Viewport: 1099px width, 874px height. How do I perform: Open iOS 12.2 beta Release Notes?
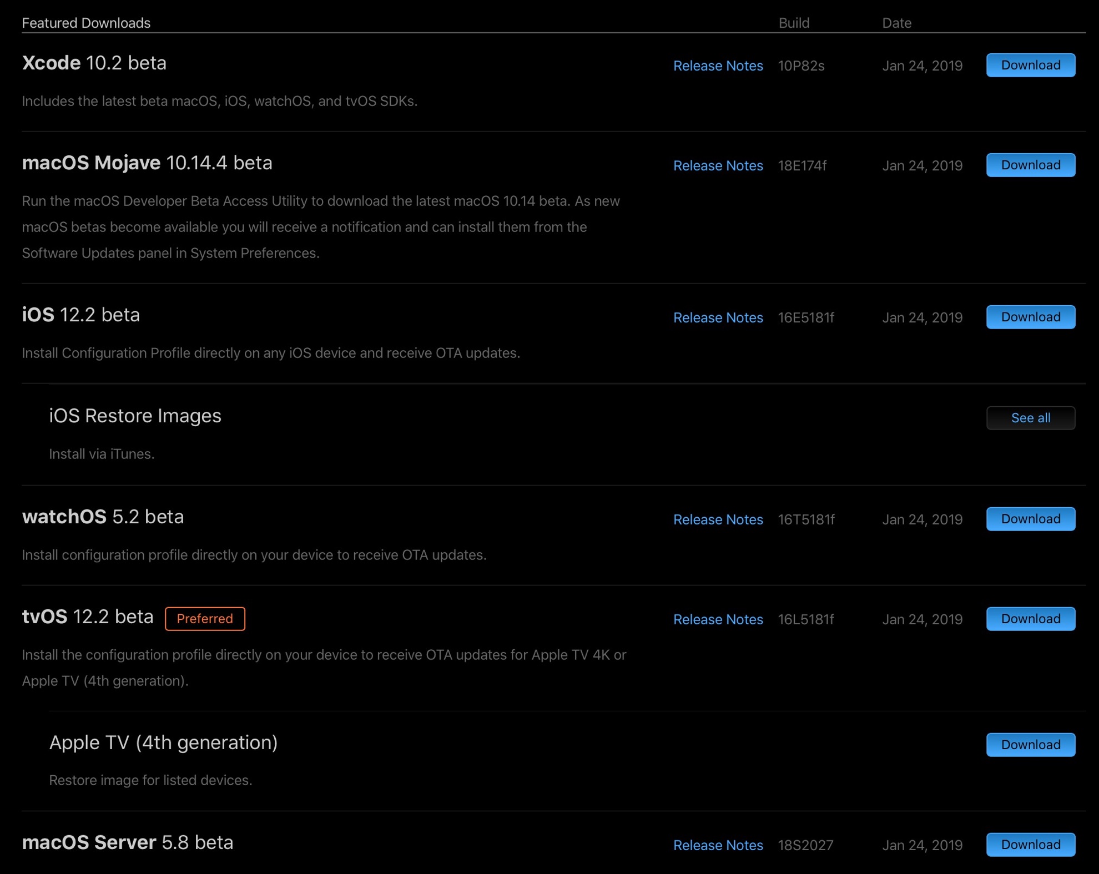click(718, 317)
